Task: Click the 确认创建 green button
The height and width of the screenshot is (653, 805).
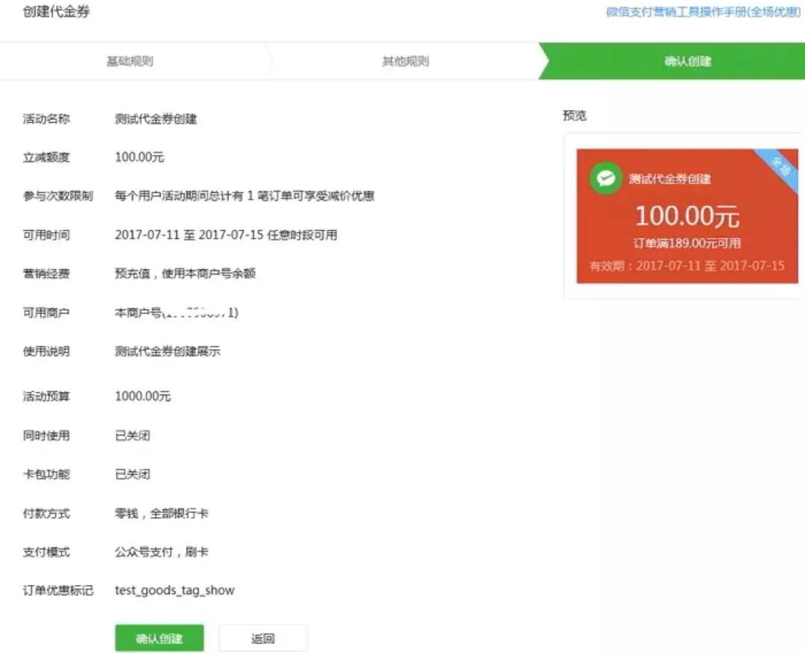Action: [x=160, y=638]
